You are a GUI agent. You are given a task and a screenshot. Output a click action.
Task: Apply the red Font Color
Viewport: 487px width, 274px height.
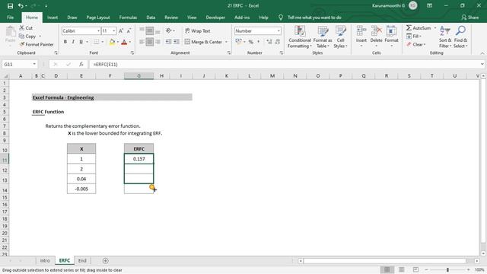click(124, 42)
